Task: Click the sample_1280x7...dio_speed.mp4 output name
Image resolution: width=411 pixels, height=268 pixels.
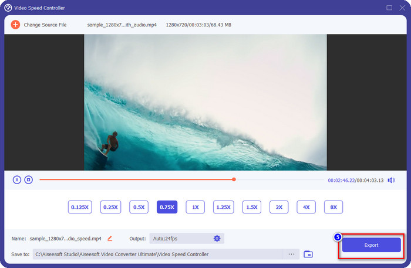Action: click(66, 239)
